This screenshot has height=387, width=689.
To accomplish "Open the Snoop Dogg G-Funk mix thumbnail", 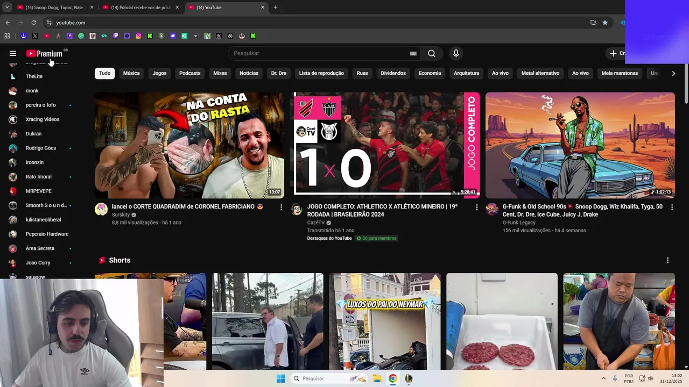I will point(580,145).
